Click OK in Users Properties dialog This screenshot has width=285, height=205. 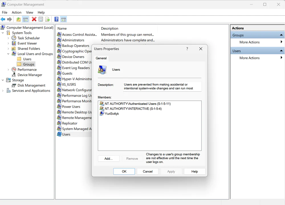(124, 172)
